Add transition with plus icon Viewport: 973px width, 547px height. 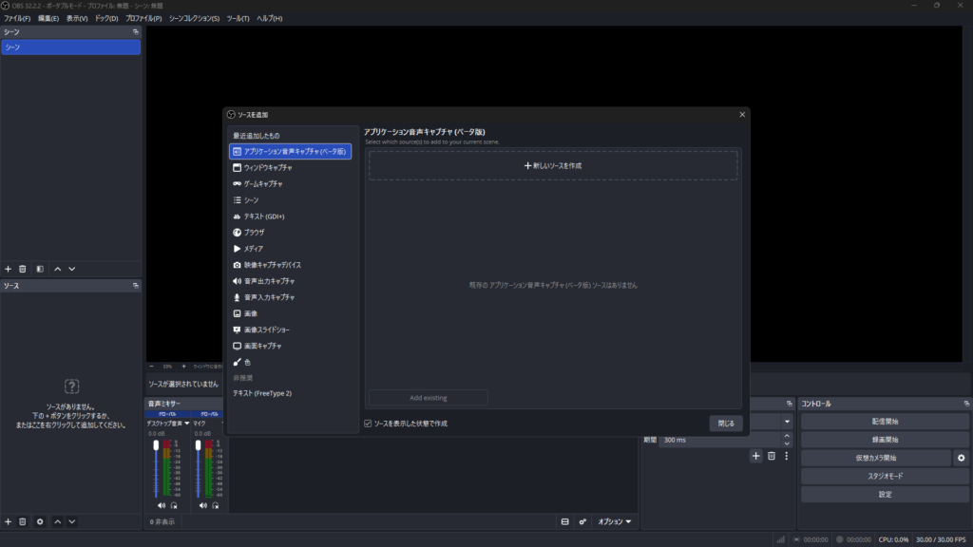pos(755,457)
